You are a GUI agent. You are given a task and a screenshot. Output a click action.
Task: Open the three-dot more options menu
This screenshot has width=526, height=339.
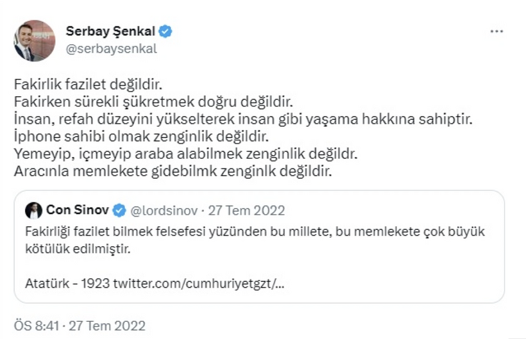(496, 31)
